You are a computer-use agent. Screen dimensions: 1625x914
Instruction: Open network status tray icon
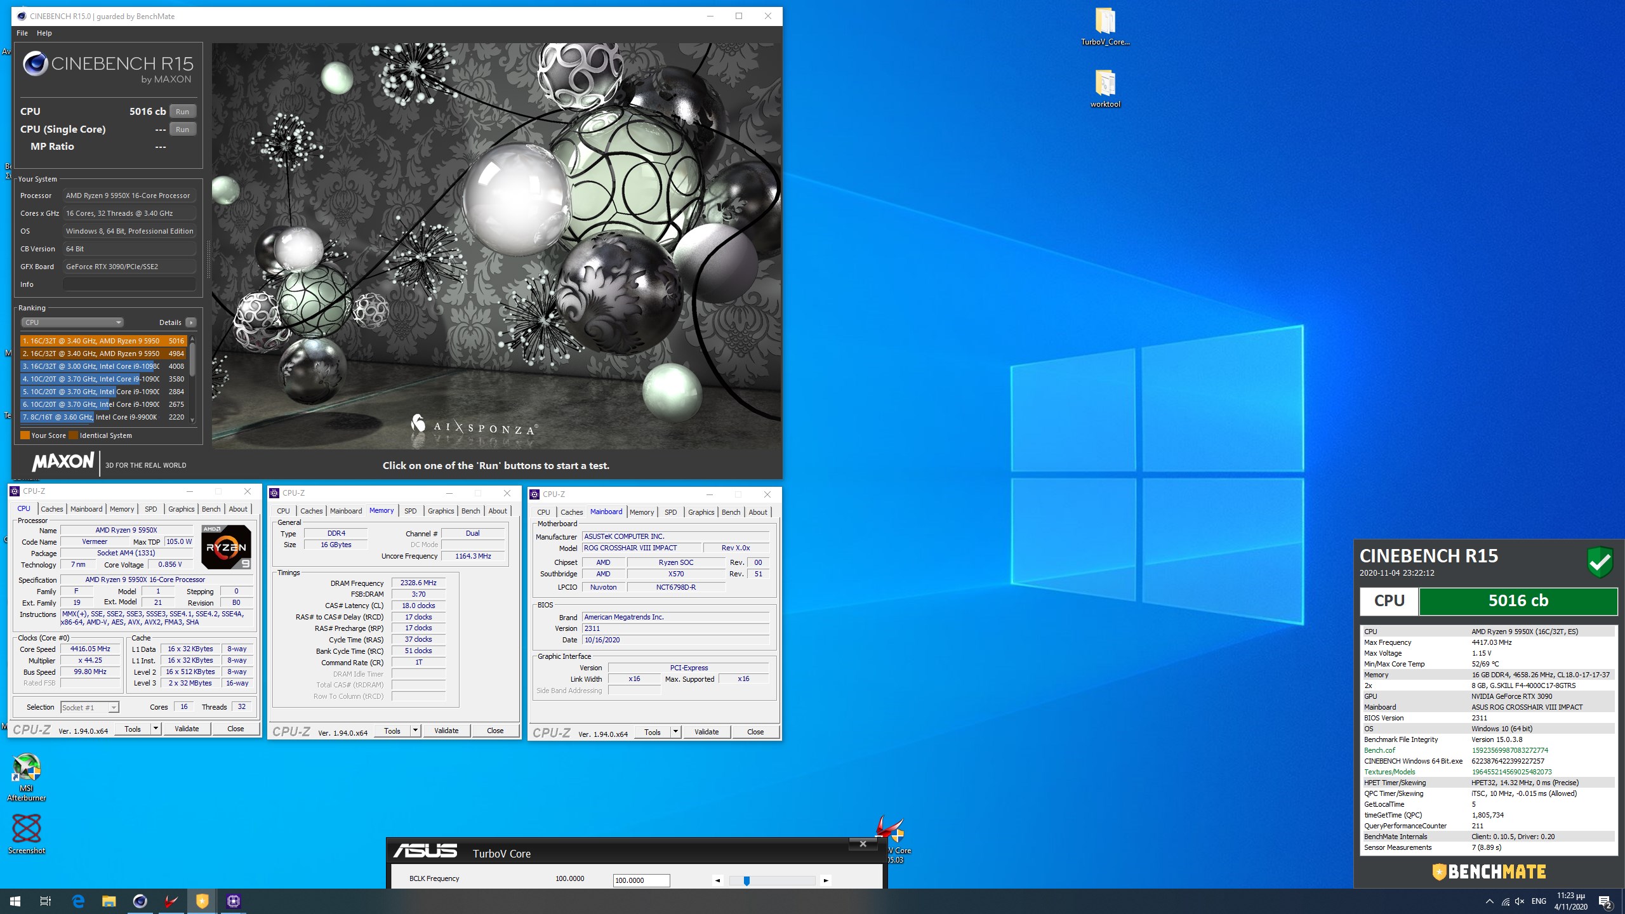1505,901
